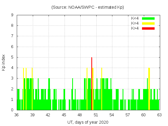Click the y-axis tick label 0
The height and width of the screenshot is (126, 168).
tap(12, 110)
